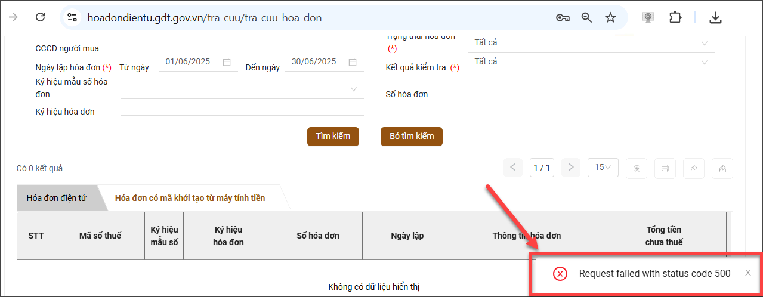
Task: Click the browser reload page icon
Action: point(41,17)
